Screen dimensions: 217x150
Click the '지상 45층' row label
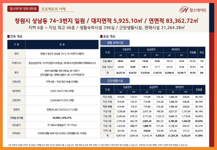107,102
